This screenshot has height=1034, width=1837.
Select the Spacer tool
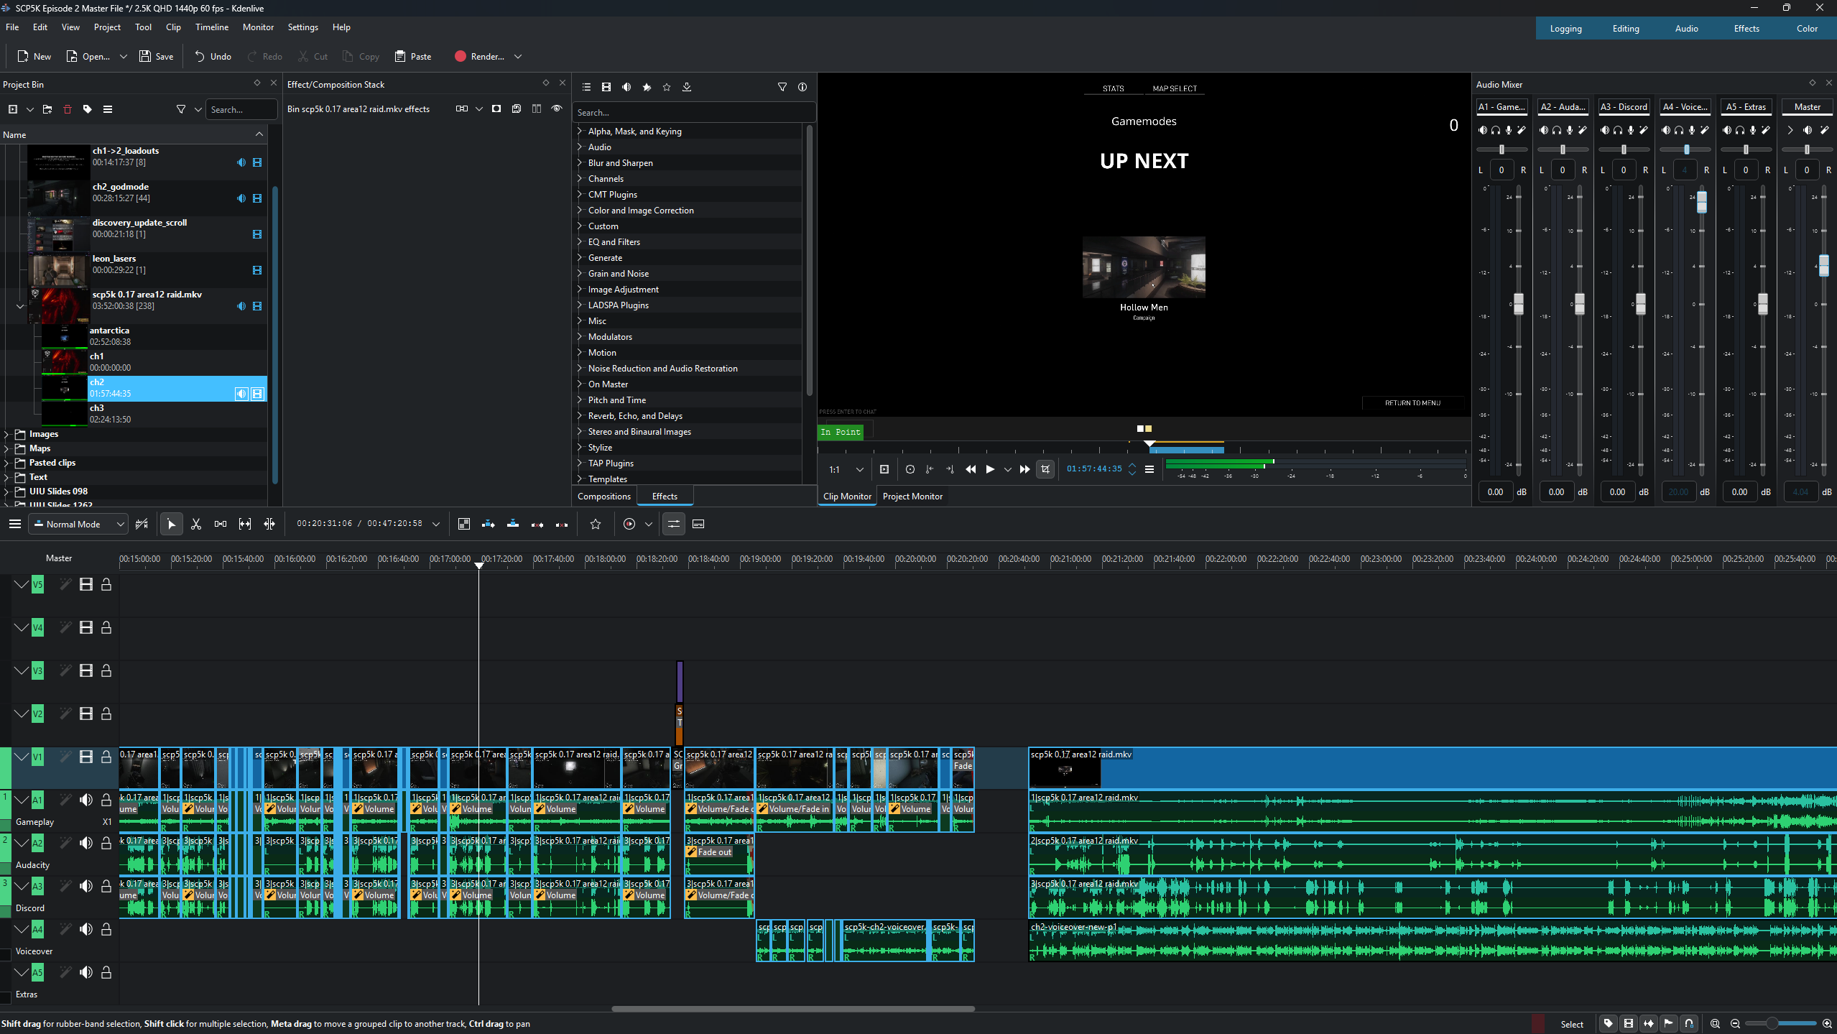click(221, 524)
